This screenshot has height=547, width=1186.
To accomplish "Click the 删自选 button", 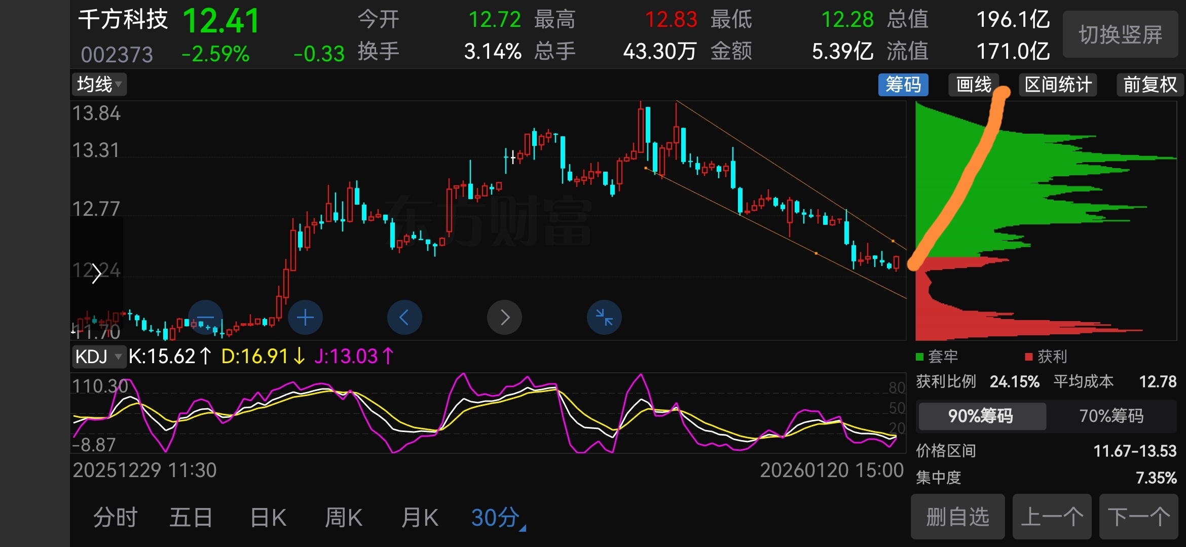I will [x=957, y=517].
